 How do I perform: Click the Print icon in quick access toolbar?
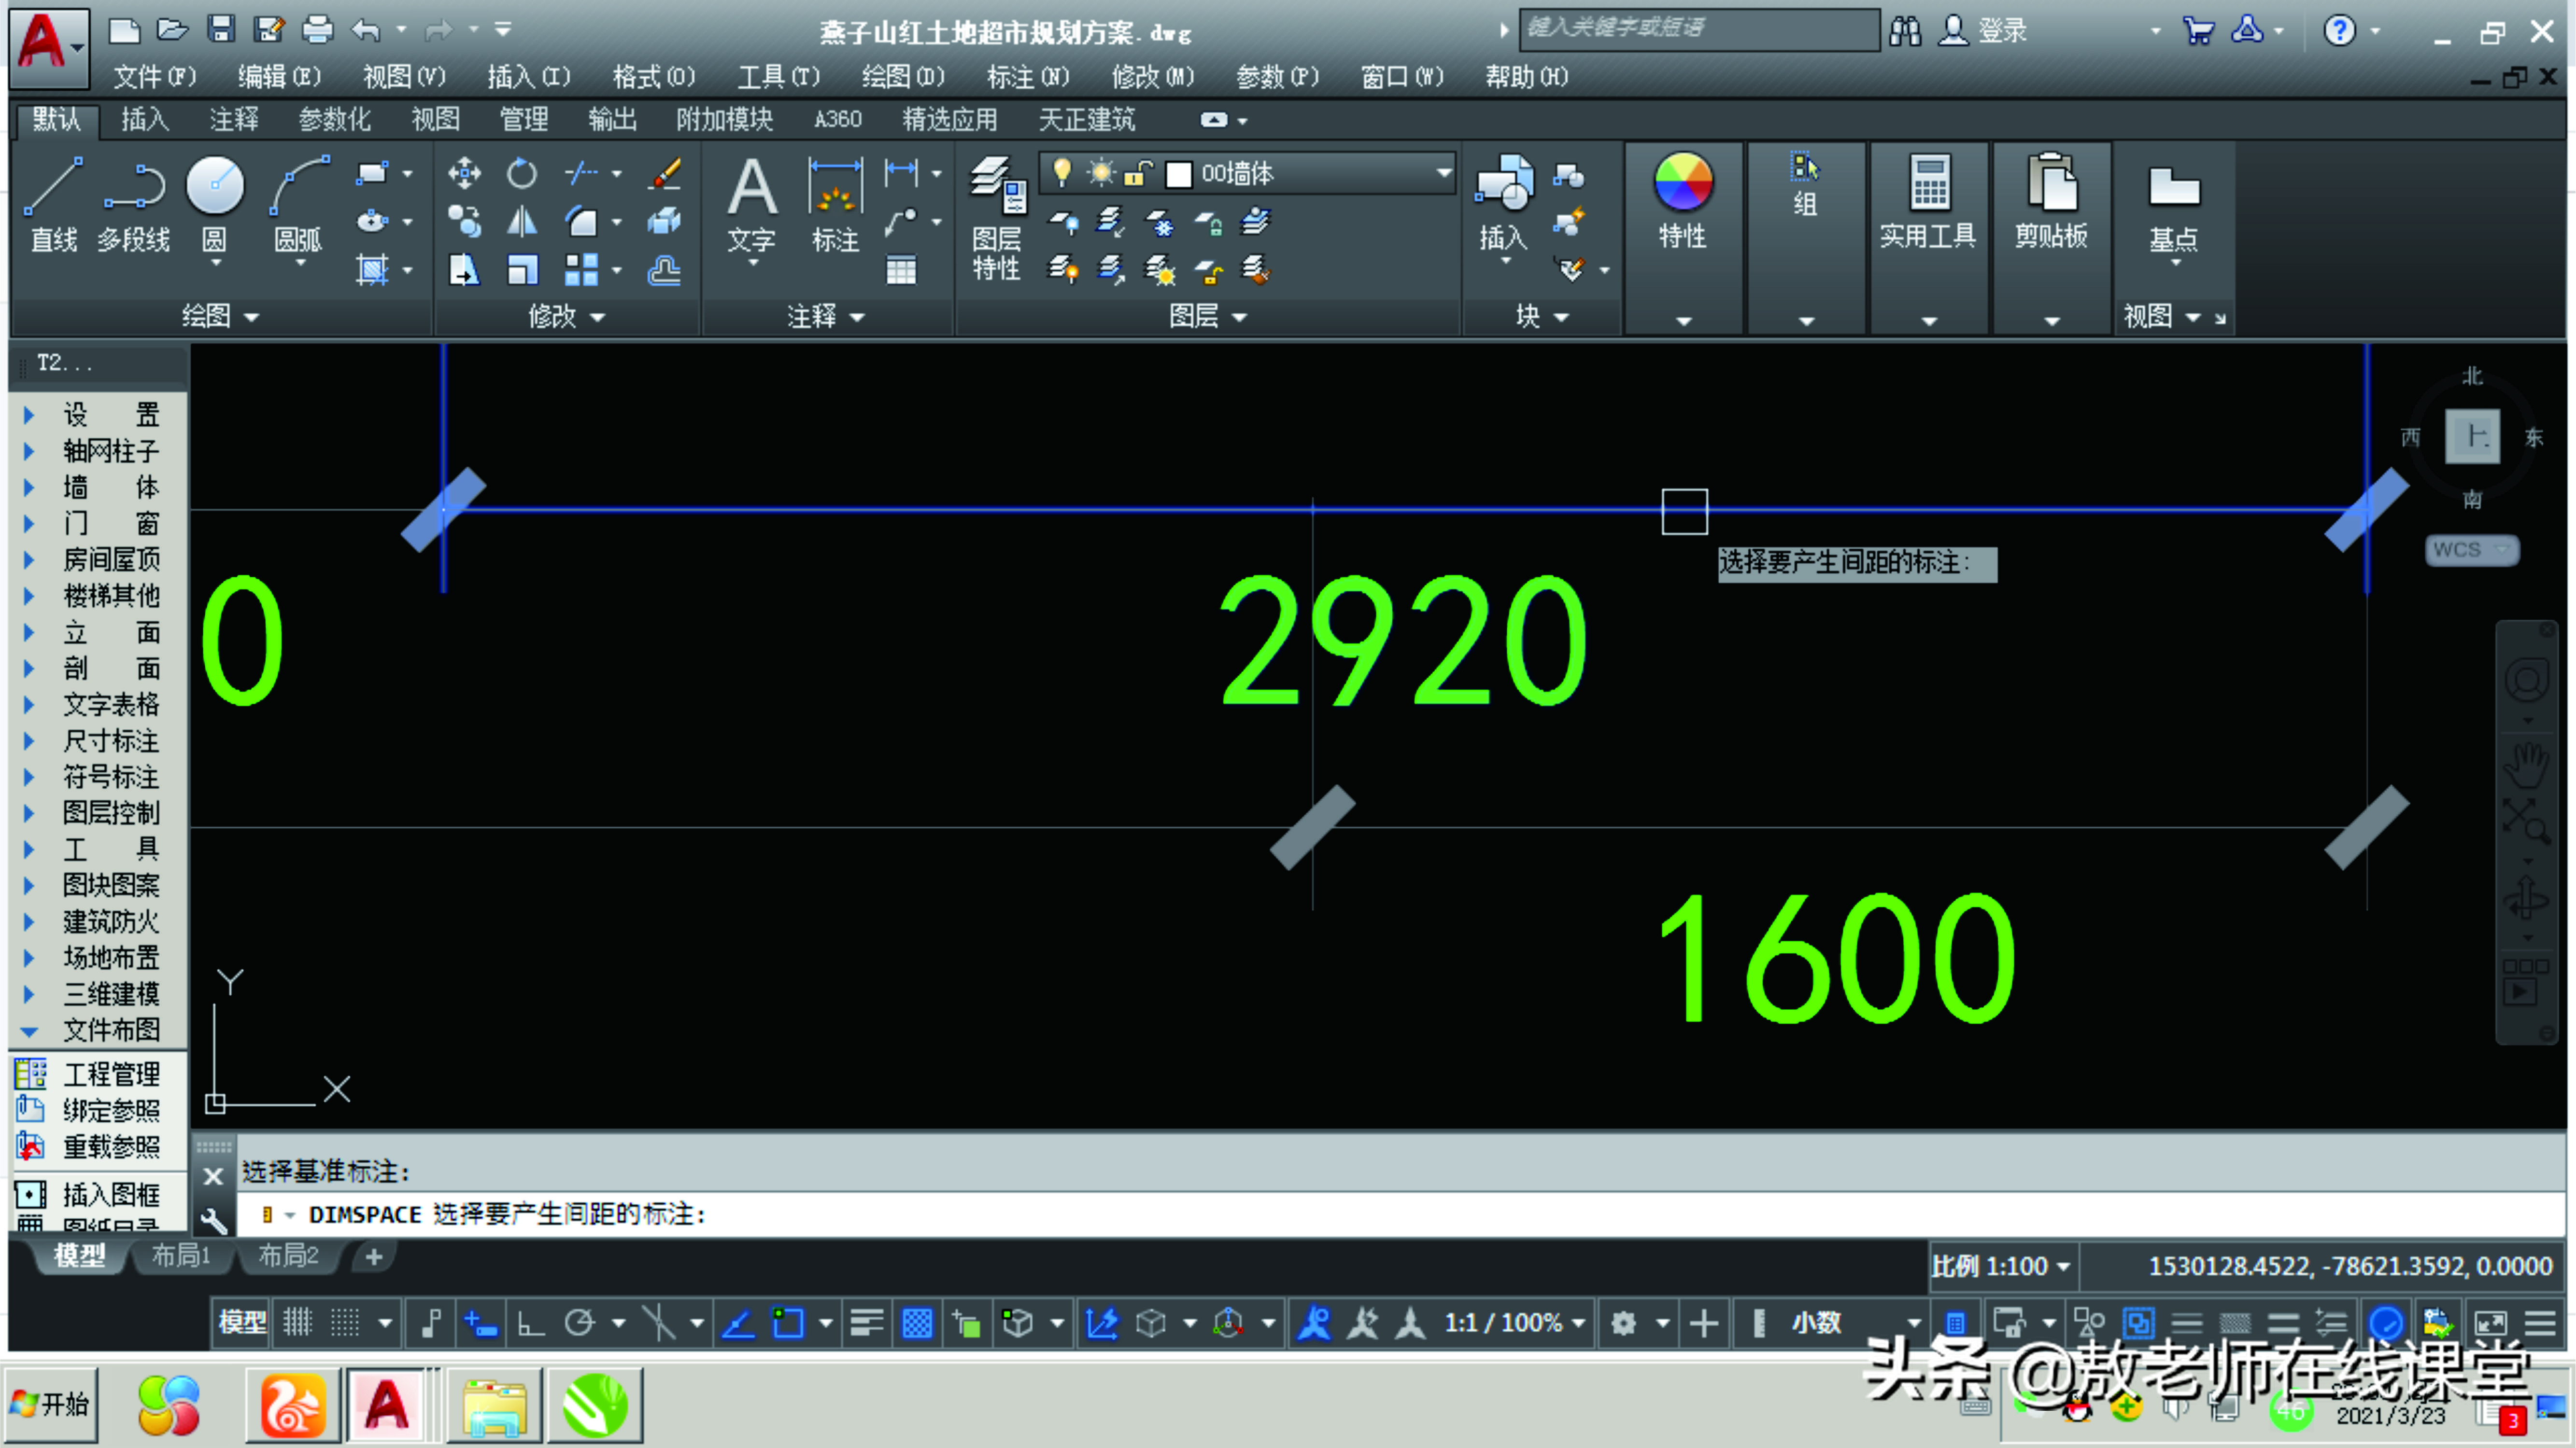tap(317, 30)
